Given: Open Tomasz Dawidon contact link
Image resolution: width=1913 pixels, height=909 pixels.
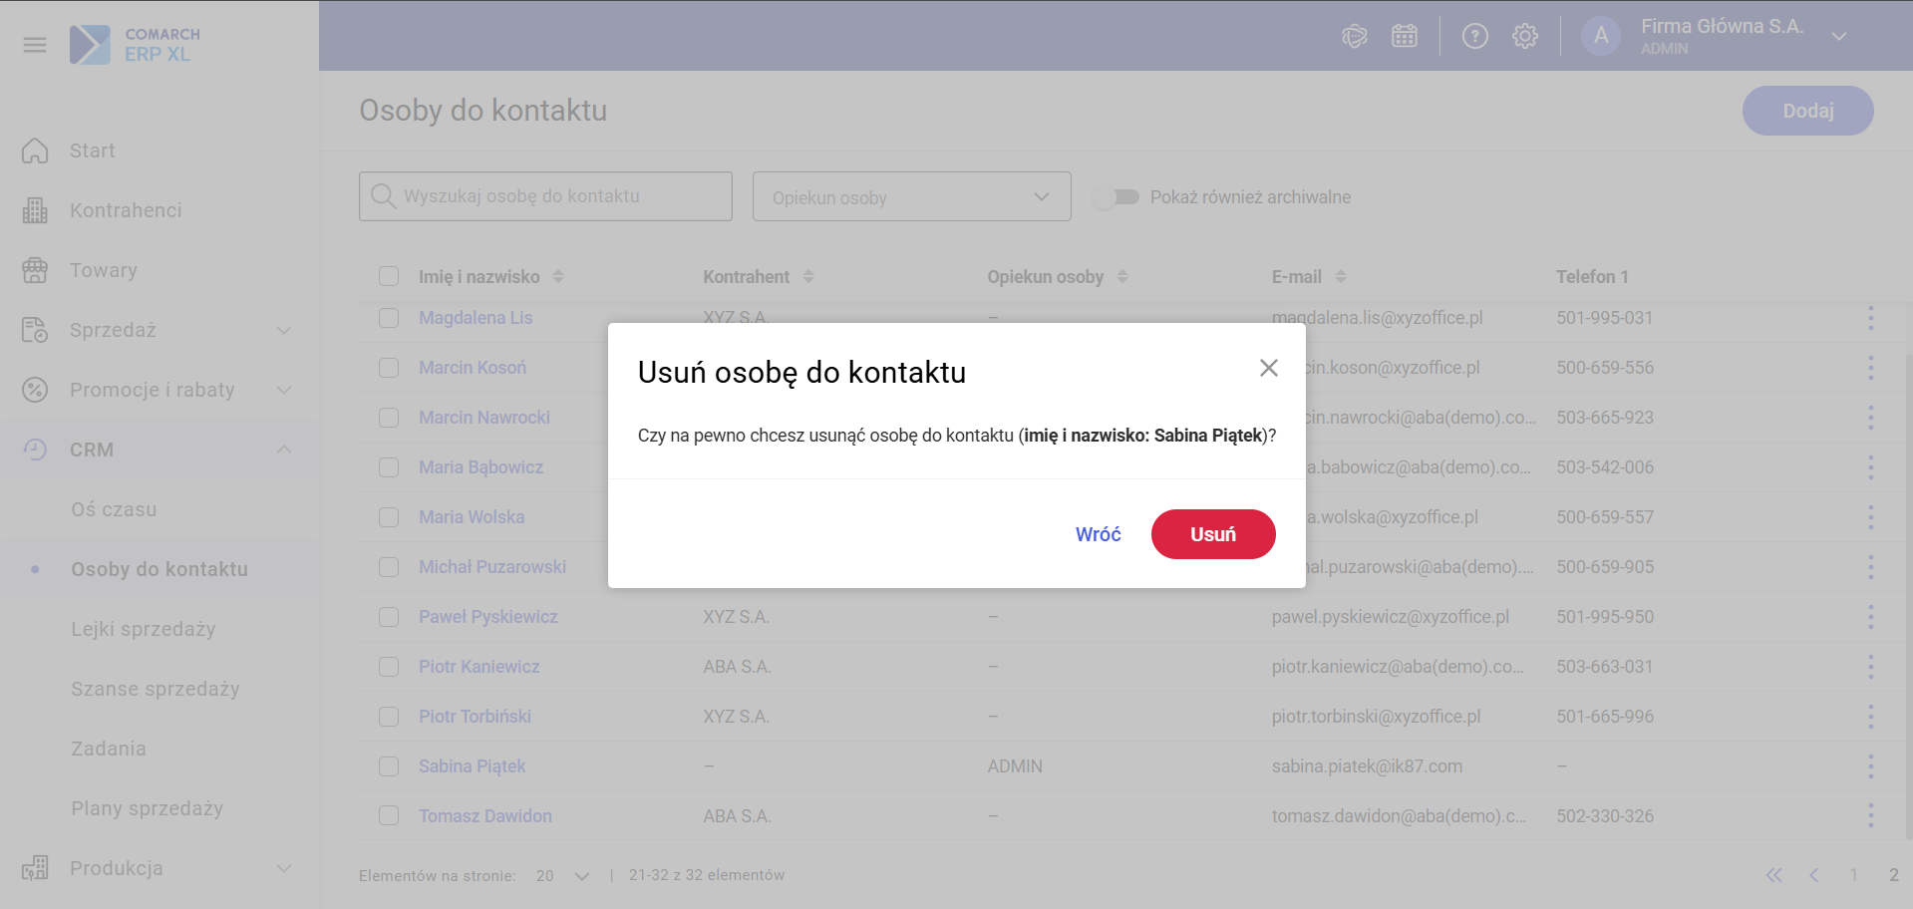Looking at the screenshot, I should [484, 816].
